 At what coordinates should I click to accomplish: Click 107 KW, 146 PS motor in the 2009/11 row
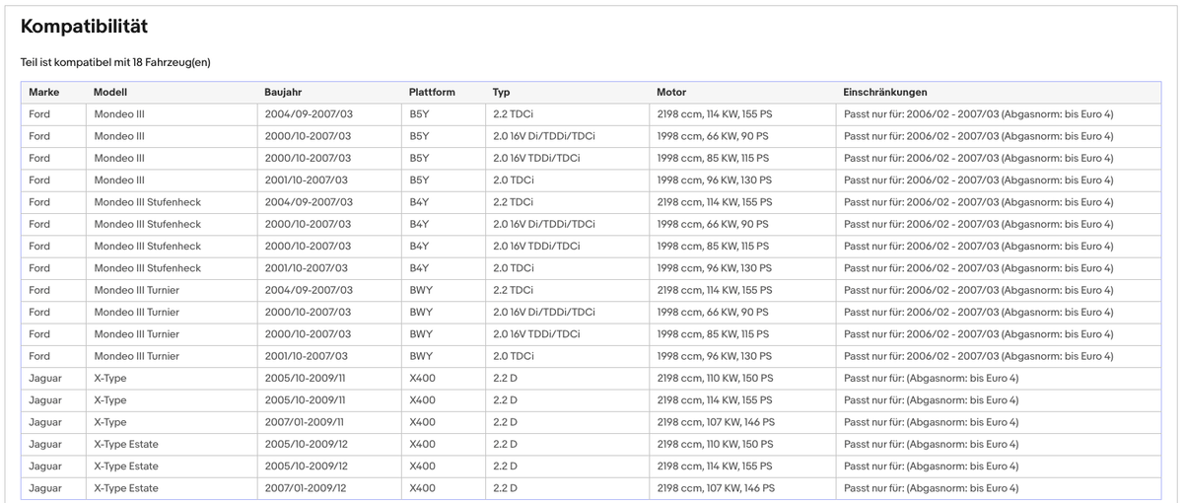(716, 422)
